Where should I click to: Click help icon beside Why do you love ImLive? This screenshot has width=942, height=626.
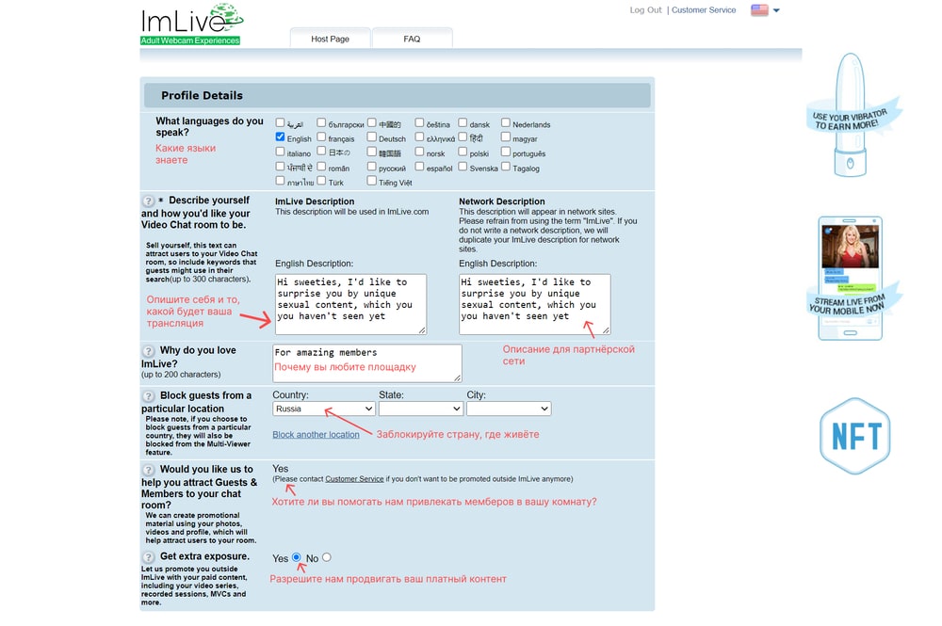[x=148, y=351]
